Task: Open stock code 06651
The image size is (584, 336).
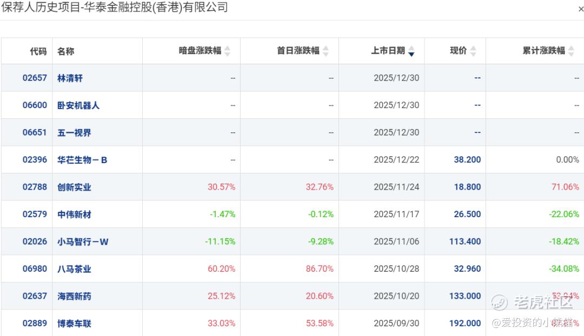Action: coord(35,132)
